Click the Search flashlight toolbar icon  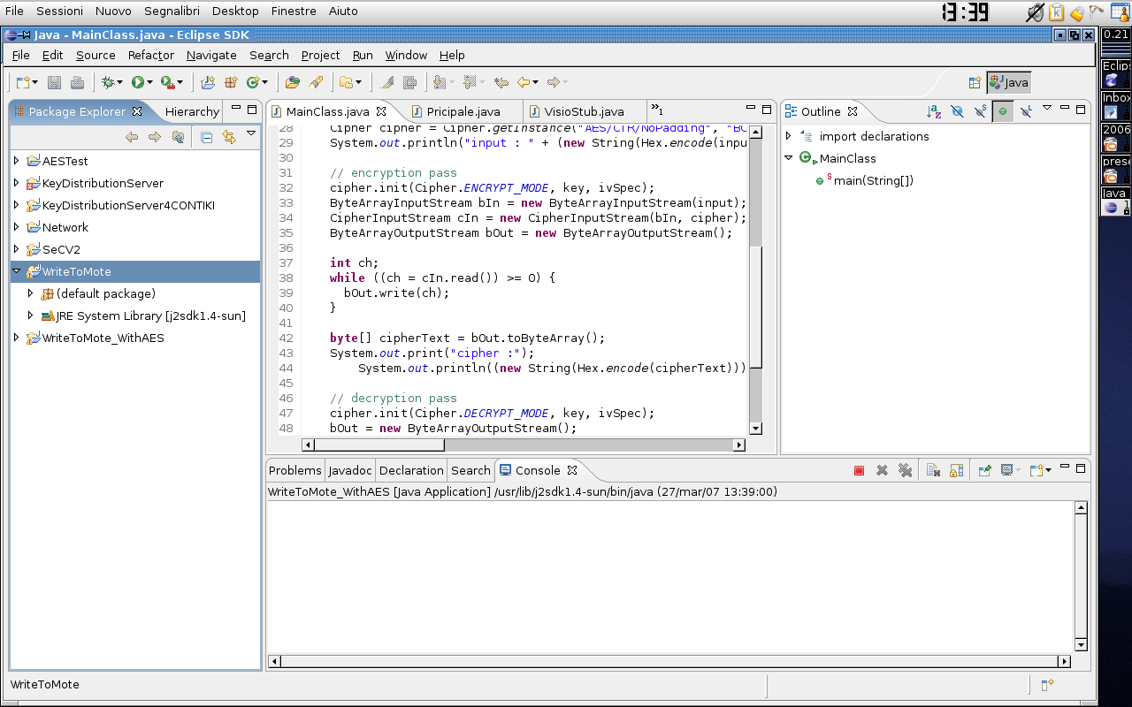(316, 82)
